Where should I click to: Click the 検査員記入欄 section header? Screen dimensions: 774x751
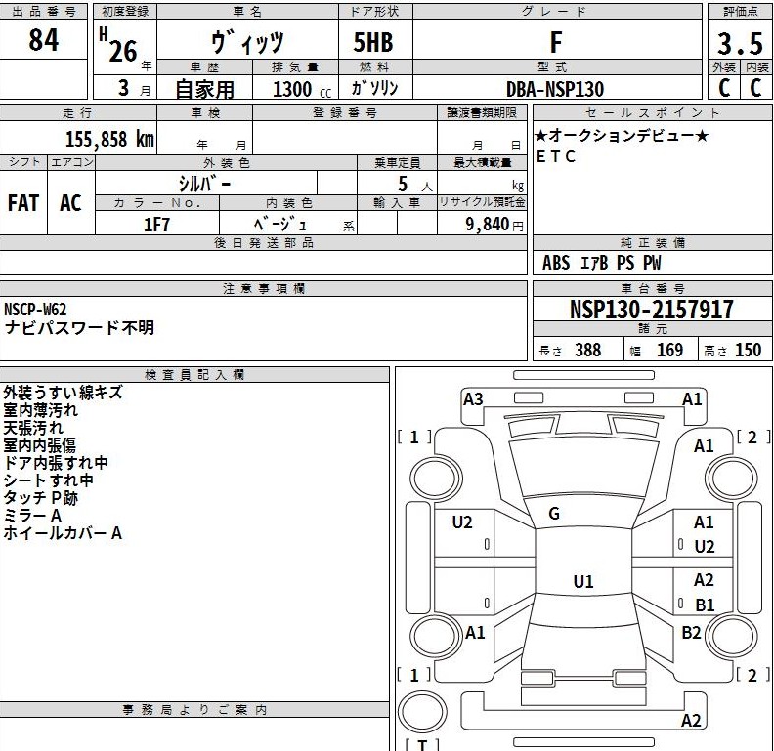194,375
